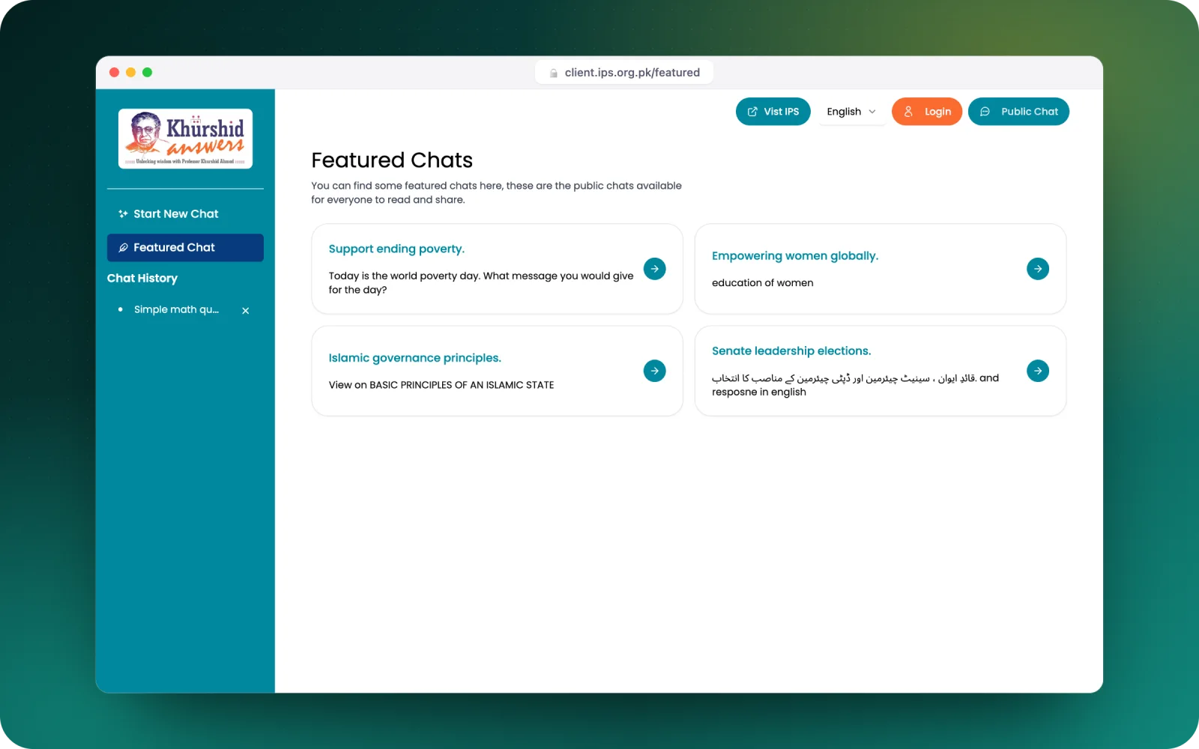Open the Islamic governance principles title link
Screen dimensions: 1199x749
pyautogui.click(x=414, y=358)
